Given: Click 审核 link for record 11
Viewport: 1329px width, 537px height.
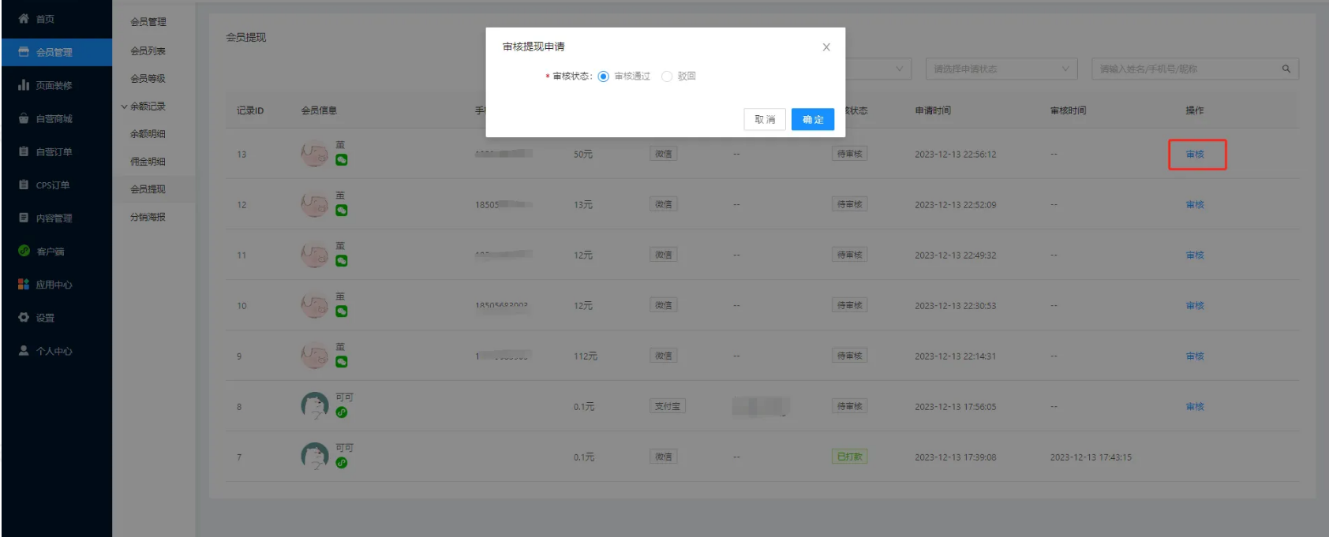Looking at the screenshot, I should tap(1195, 255).
